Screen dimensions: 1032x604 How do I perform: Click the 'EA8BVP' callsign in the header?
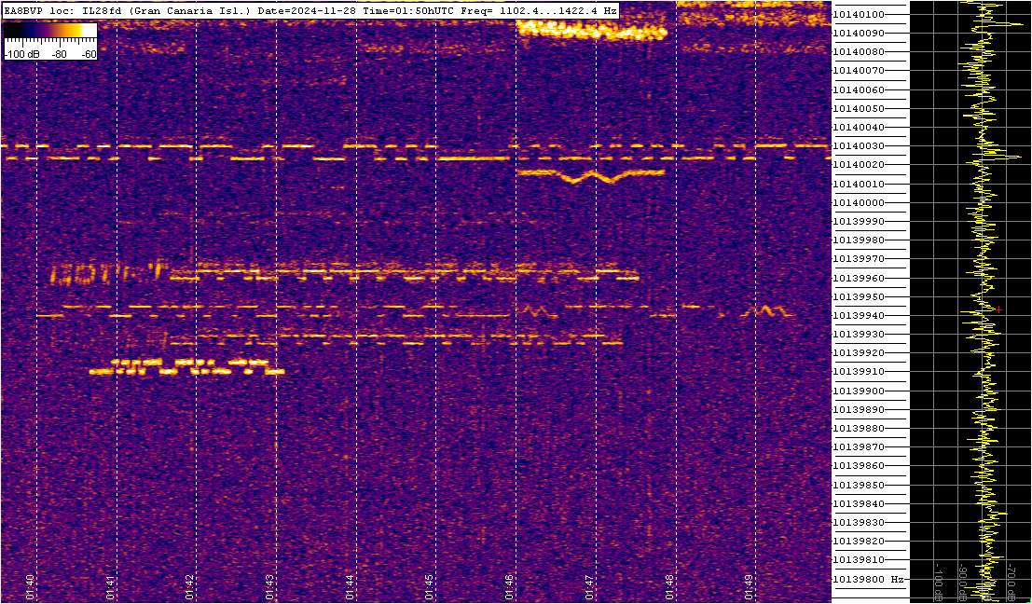click(21, 10)
